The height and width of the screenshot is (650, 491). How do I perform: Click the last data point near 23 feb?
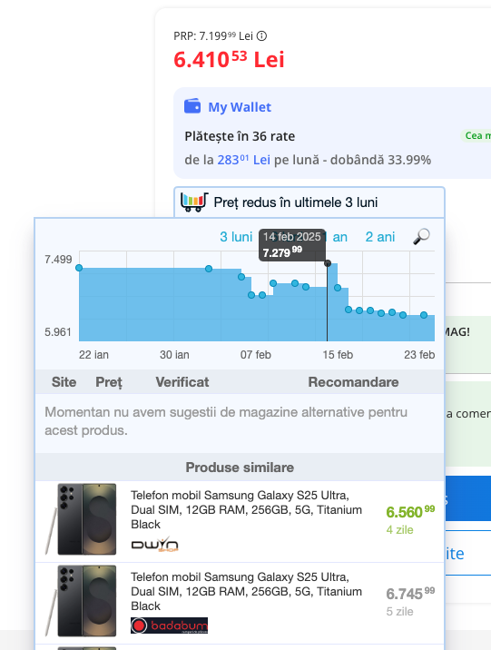pyautogui.click(x=424, y=315)
